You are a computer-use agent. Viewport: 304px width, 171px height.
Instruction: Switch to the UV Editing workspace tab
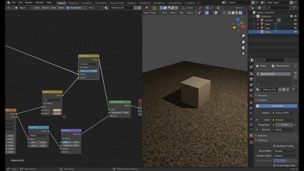[x=101, y=3]
